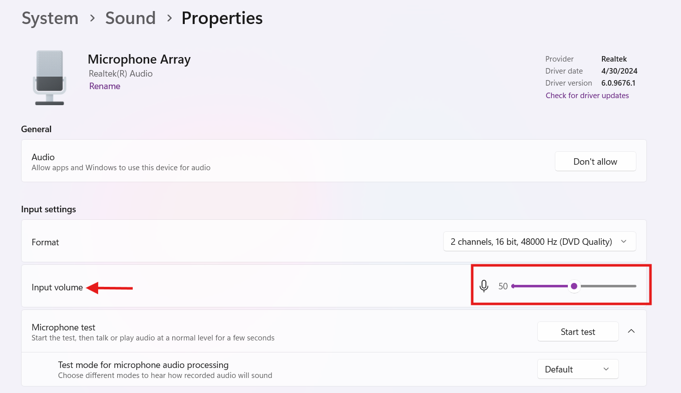Mute the microphone using the input volume icon

click(x=484, y=286)
